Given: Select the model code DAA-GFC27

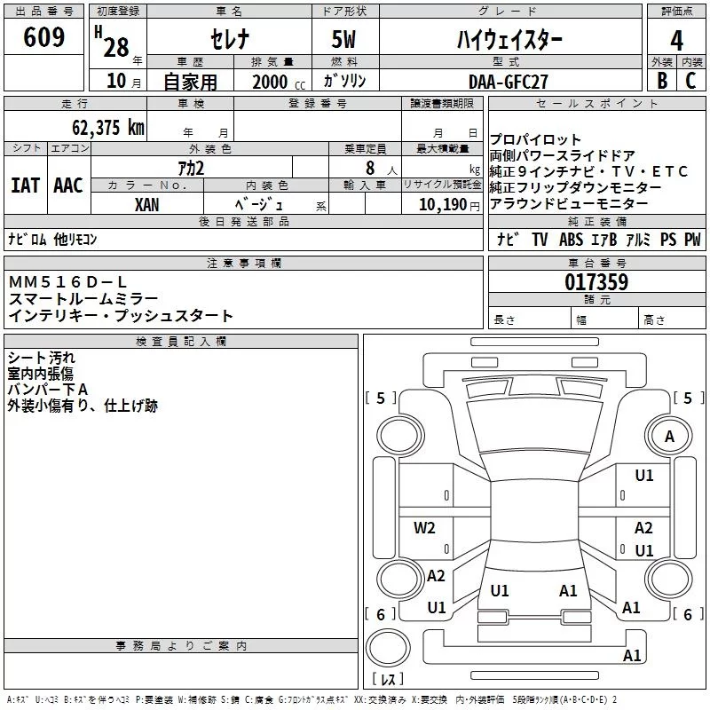Looking at the screenshot, I should [x=508, y=82].
